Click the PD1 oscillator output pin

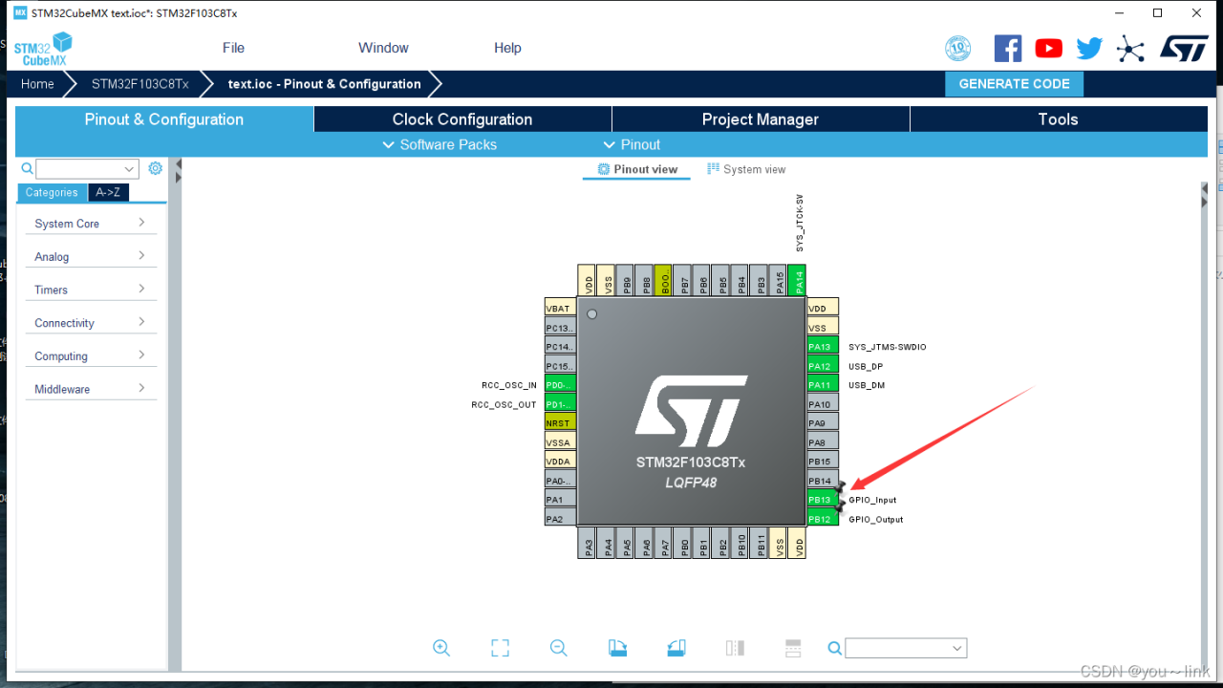[559, 404]
